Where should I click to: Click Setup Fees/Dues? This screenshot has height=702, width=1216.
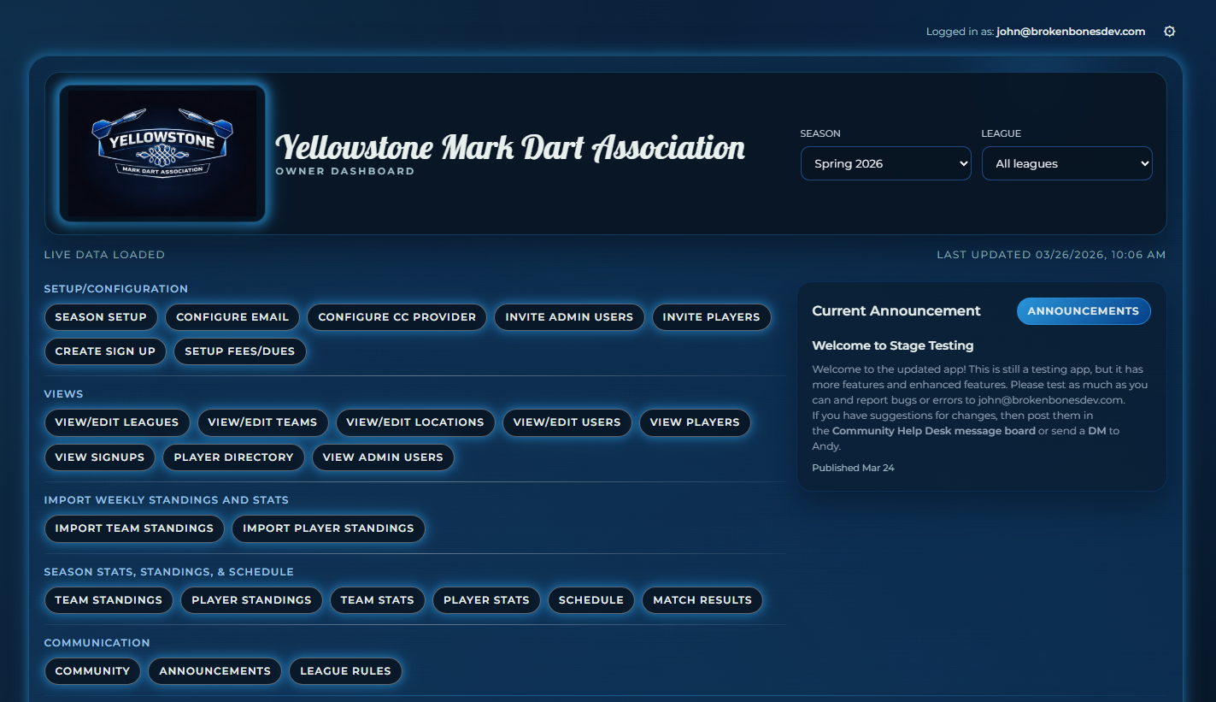[239, 351]
